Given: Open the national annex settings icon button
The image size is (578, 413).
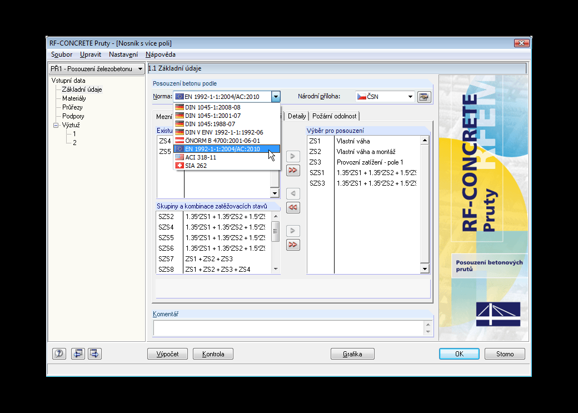Looking at the screenshot, I should click(424, 97).
